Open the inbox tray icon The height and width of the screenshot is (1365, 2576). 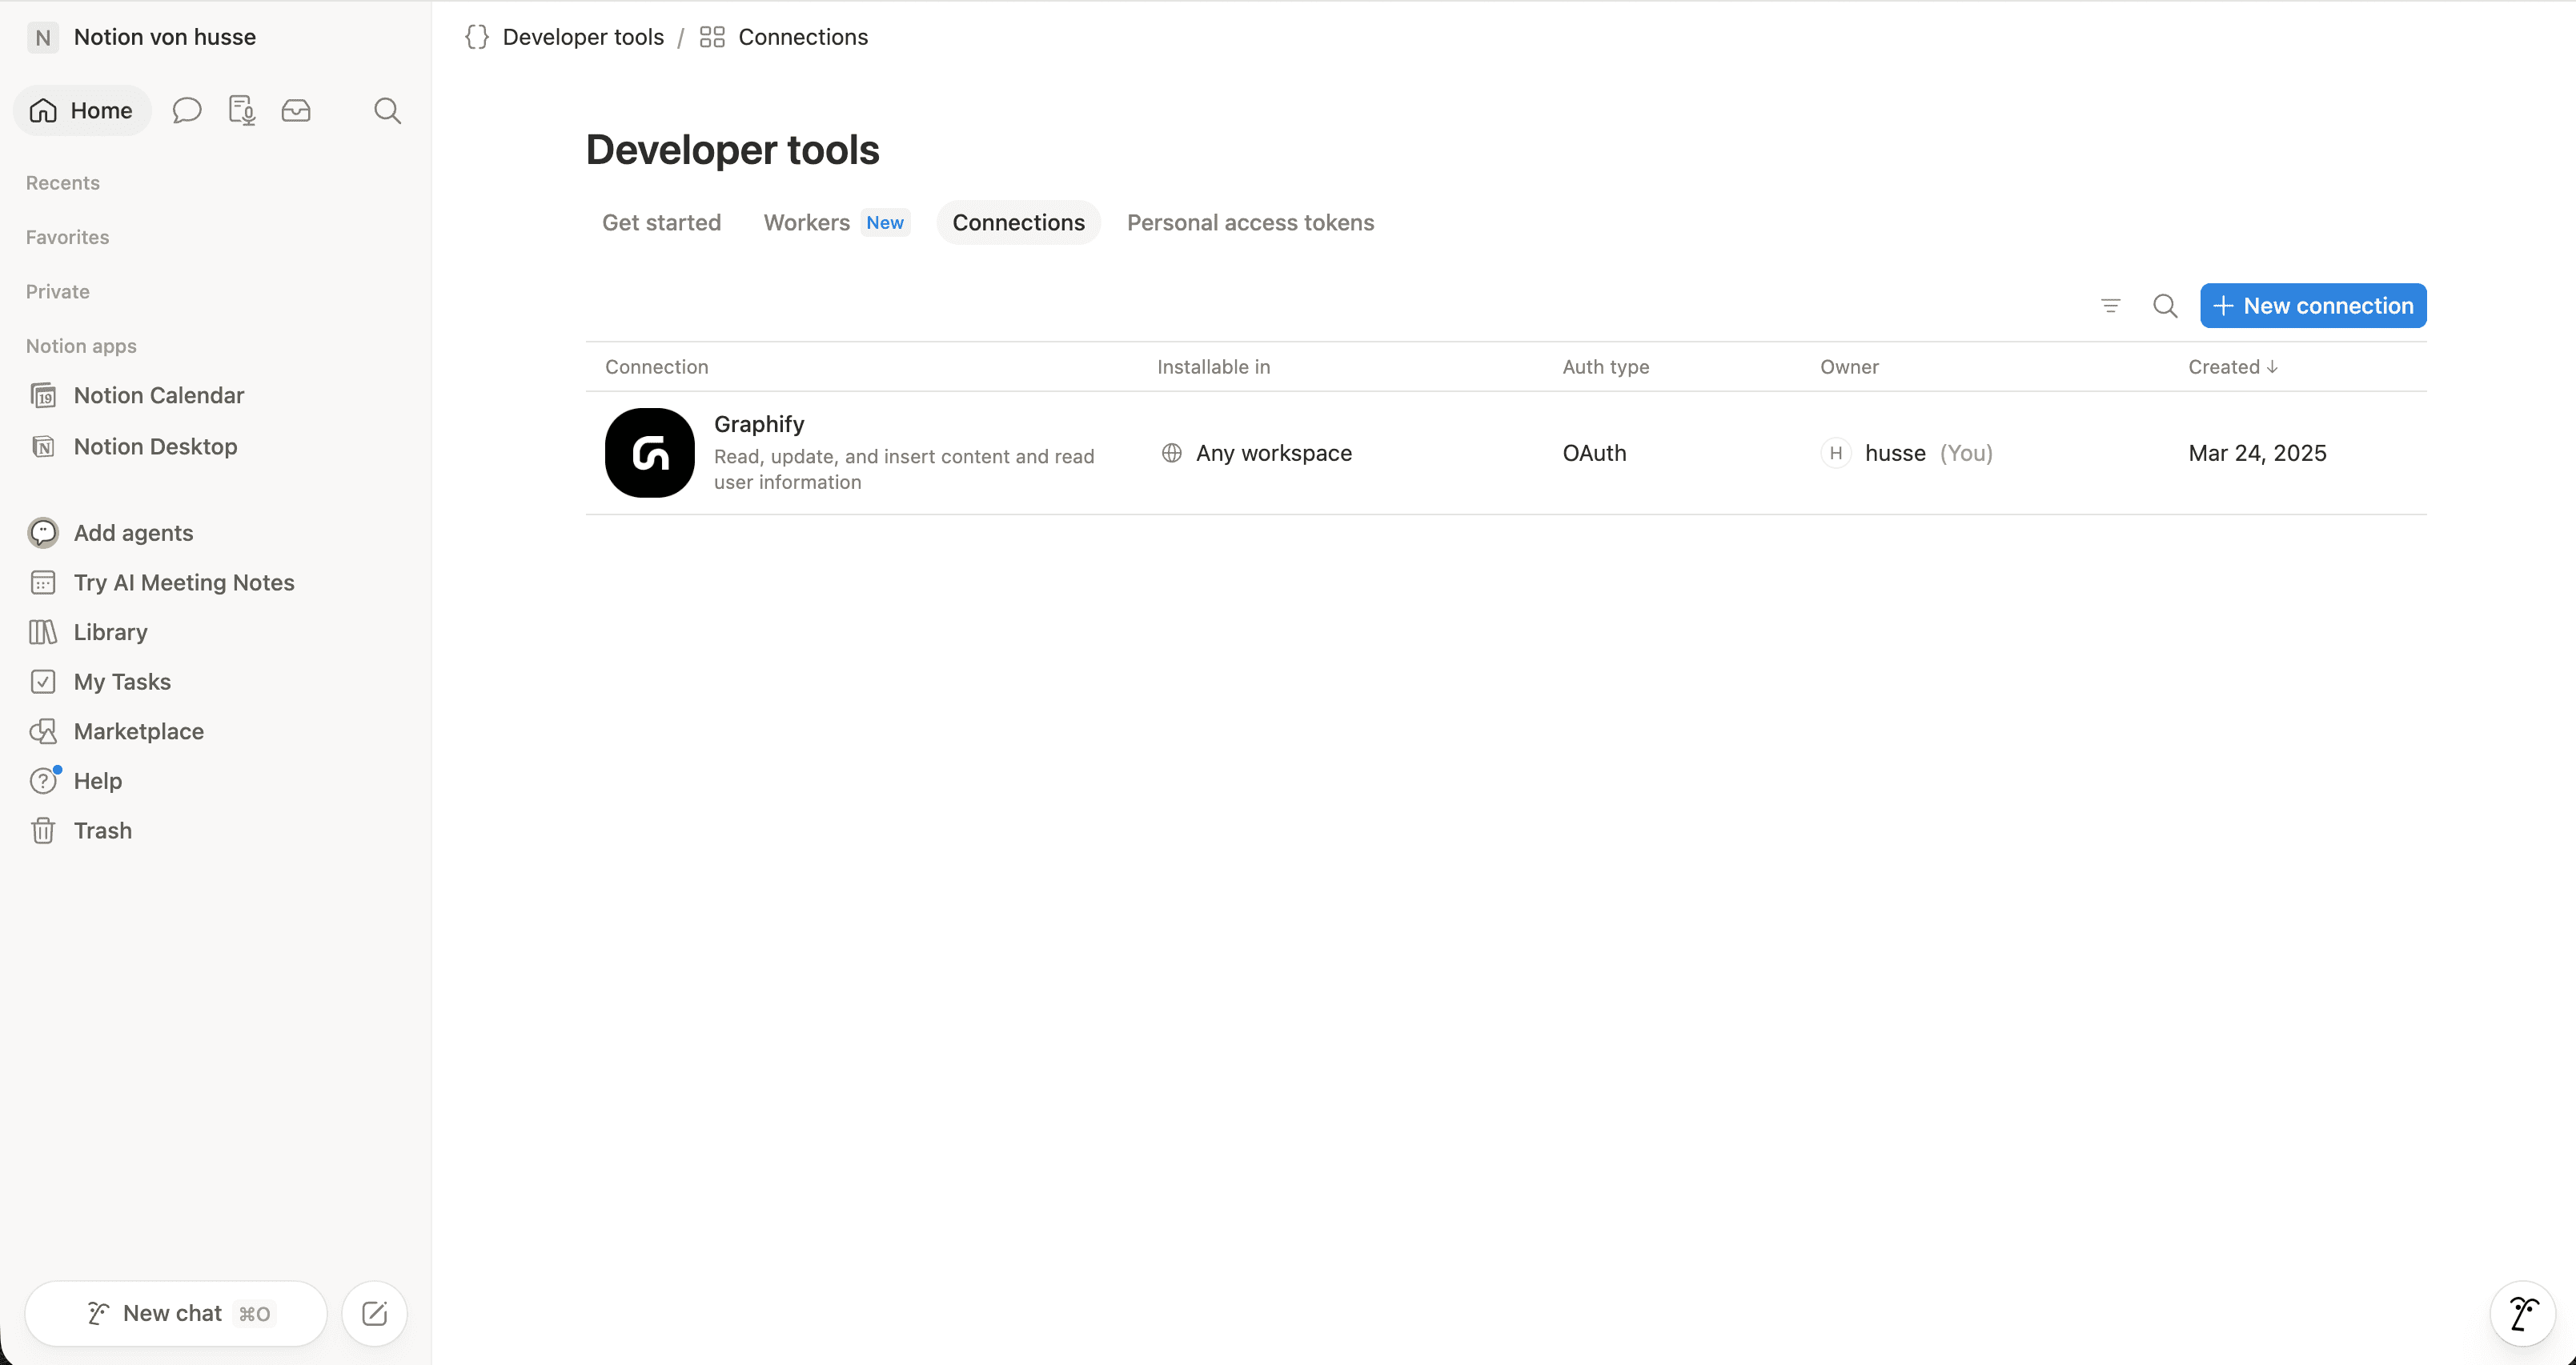pyautogui.click(x=296, y=110)
